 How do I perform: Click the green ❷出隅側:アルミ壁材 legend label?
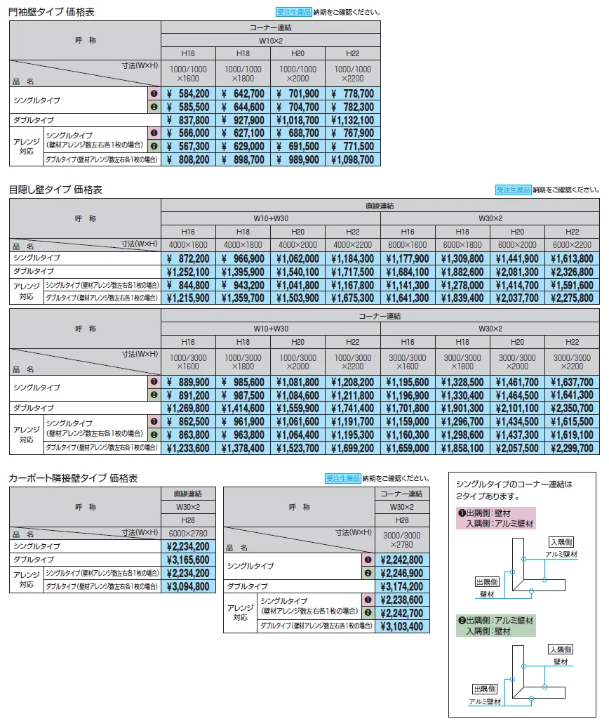pyautogui.click(x=495, y=626)
